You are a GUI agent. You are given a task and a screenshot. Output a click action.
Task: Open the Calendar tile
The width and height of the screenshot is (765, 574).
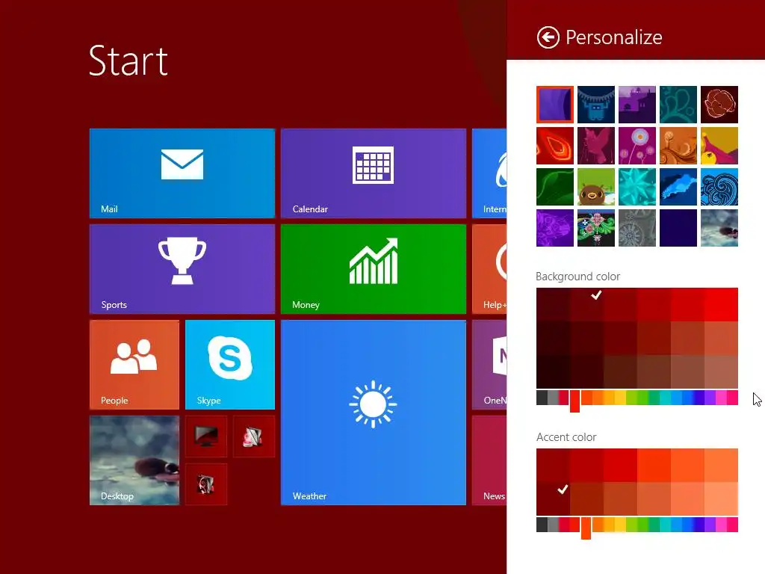pos(374,173)
